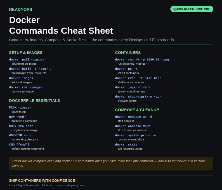Click the 'remove unused data' description
Image resolution: width=222 pixels, height=190 pixels.
tap(131, 140)
